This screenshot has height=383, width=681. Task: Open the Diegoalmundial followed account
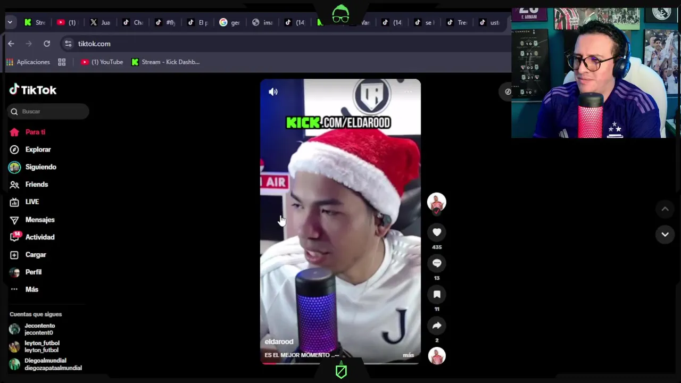click(x=45, y=364)
